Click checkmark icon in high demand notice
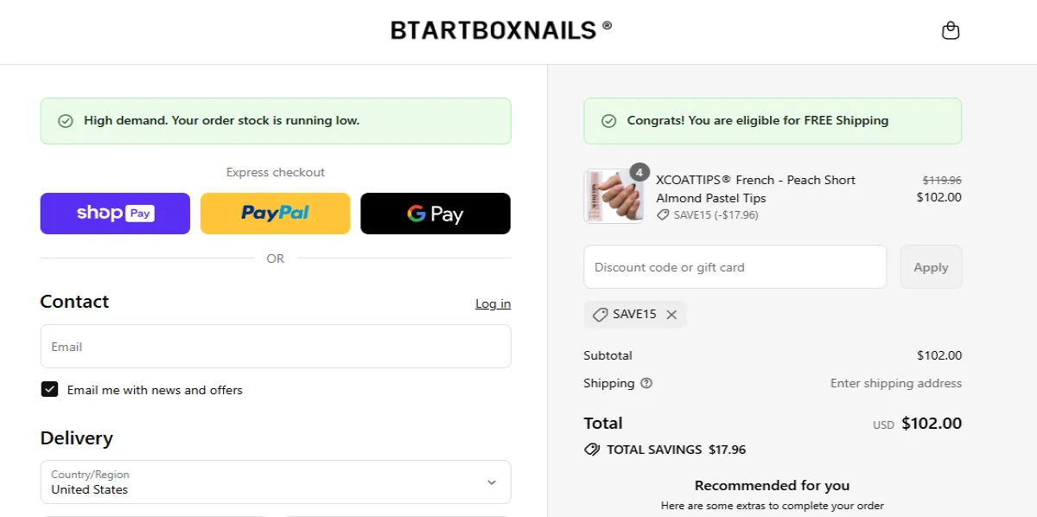 point(65,120)
